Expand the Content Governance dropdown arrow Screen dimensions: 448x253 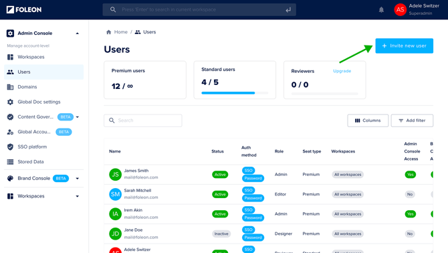[x=78, y=117]
